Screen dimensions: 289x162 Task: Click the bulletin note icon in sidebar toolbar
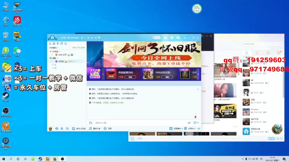click(x=61, y=44)
